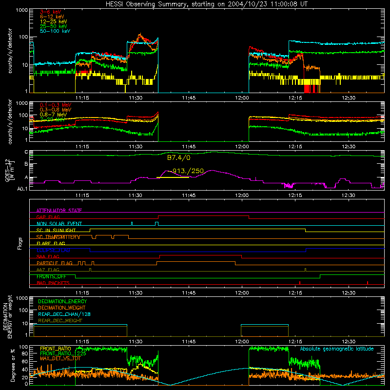Select the NON_SOLAR_EVENT flag label
Viewport: 390px width, 390px height.
(59, 224)
